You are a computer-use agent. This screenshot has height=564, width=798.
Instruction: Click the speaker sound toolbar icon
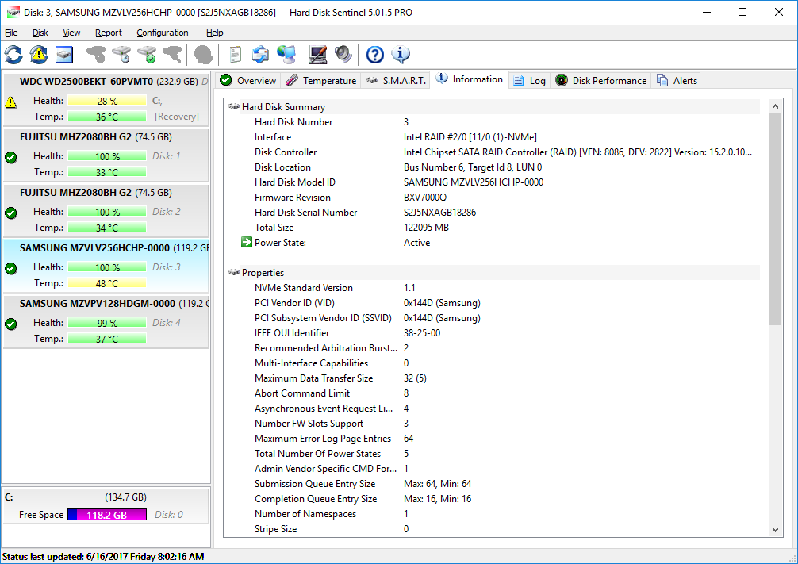point(343,55)
